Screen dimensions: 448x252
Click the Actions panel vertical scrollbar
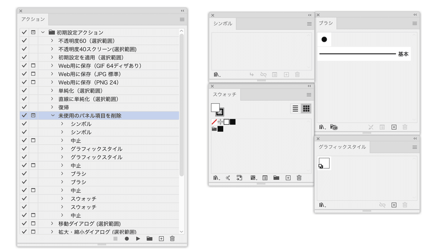[182, 105]
